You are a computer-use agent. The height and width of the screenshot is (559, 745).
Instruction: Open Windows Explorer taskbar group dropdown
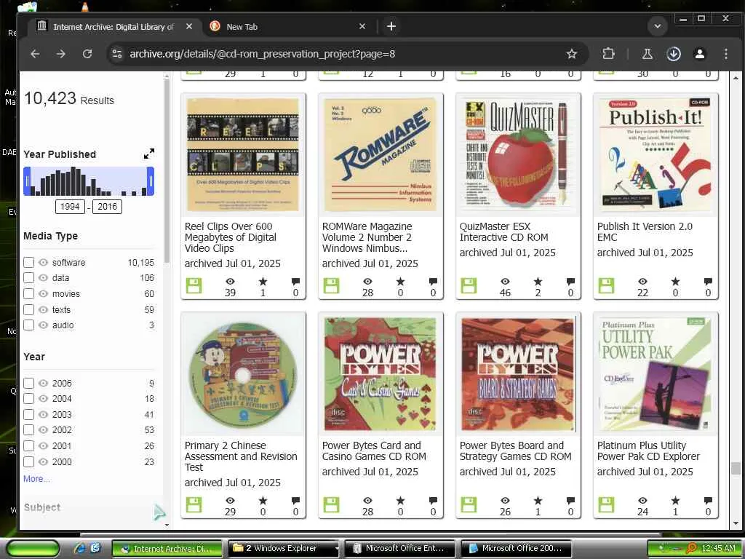336,549
